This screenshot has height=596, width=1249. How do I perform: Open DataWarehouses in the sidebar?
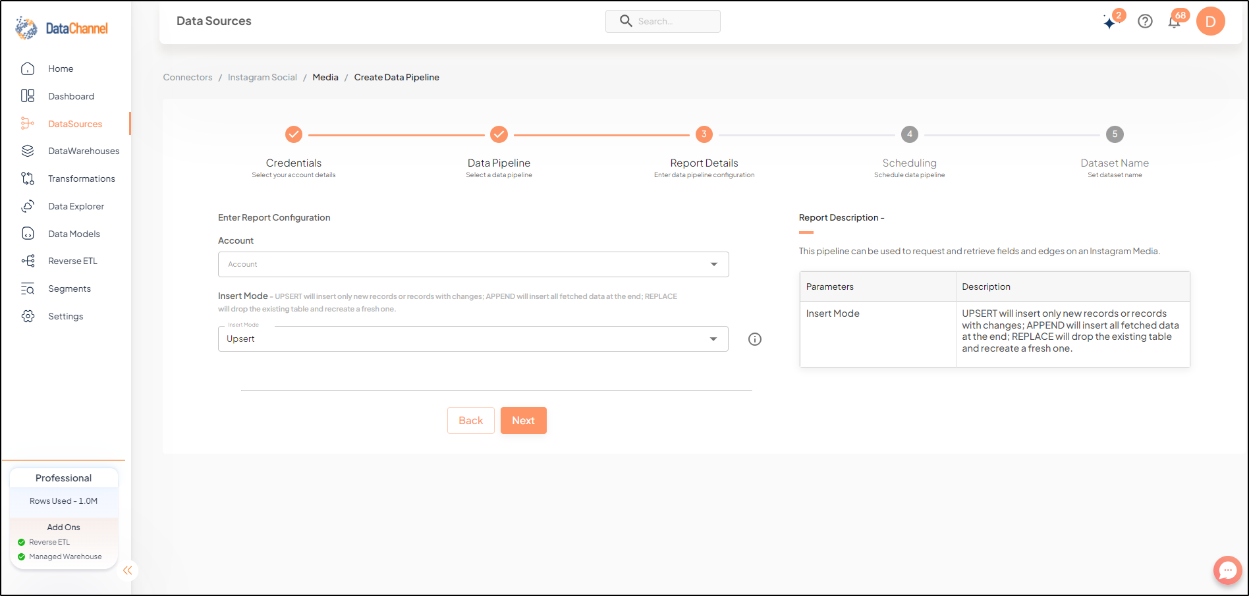pos(84,151)
